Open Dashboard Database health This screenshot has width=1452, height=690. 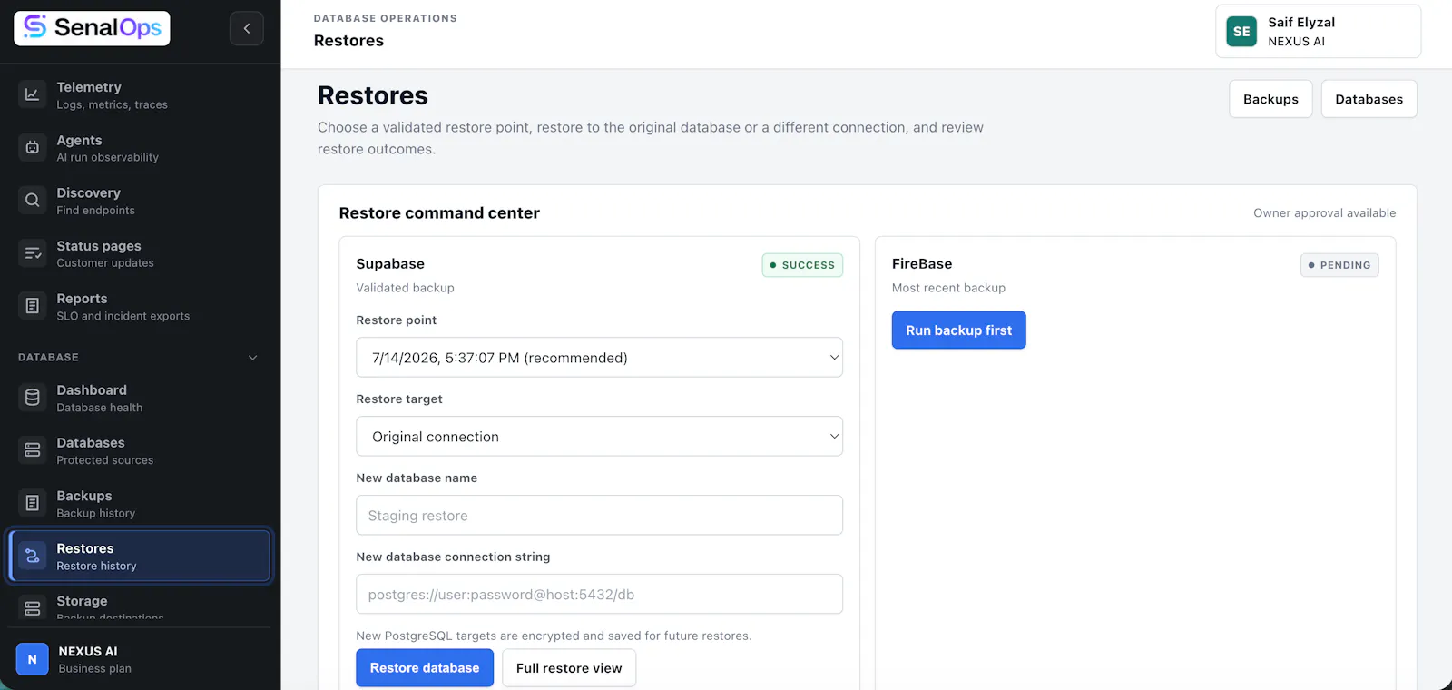point(140,398)
